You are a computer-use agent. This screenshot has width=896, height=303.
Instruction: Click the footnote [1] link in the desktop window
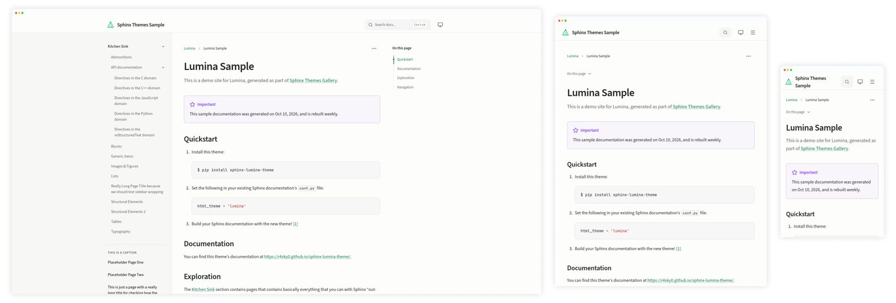coord(296,224)
